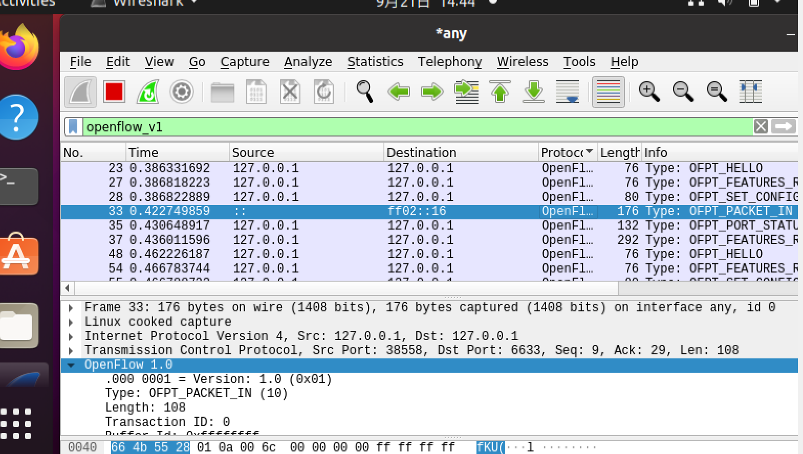Jump to the last packet
The image size is (803, 454).
tap(534, 92)
